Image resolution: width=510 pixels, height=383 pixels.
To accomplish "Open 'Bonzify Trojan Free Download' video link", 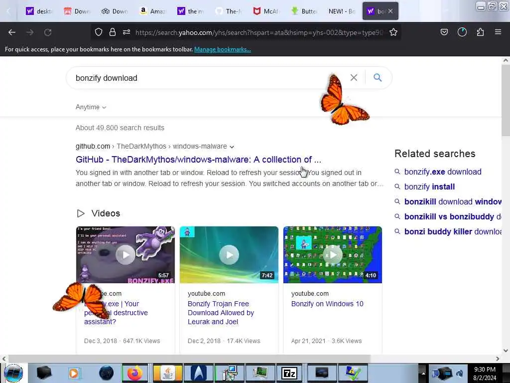I will 221,313.
